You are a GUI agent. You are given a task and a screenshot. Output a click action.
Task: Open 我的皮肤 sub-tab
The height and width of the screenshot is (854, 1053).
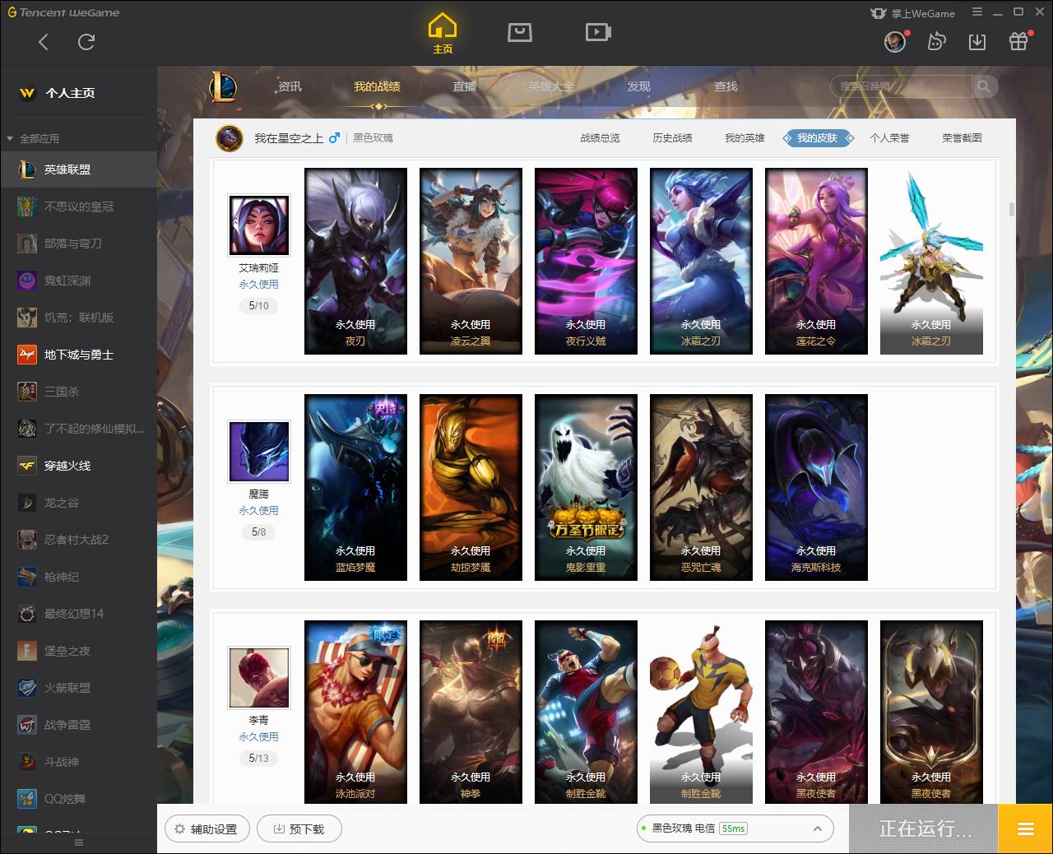pyautogui.click(x=817, y=138)
